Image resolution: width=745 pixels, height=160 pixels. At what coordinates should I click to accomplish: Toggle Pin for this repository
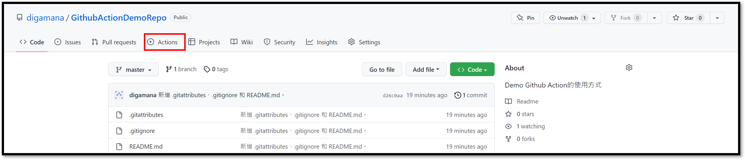[526, 18]
